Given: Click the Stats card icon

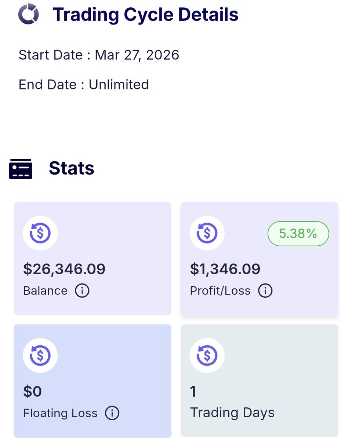Looking at the screenshot, I should pos(21,169).
